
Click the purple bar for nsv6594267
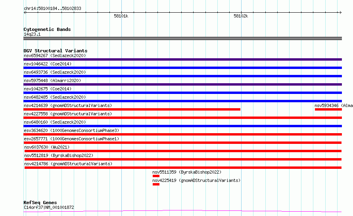click(182, 59)
